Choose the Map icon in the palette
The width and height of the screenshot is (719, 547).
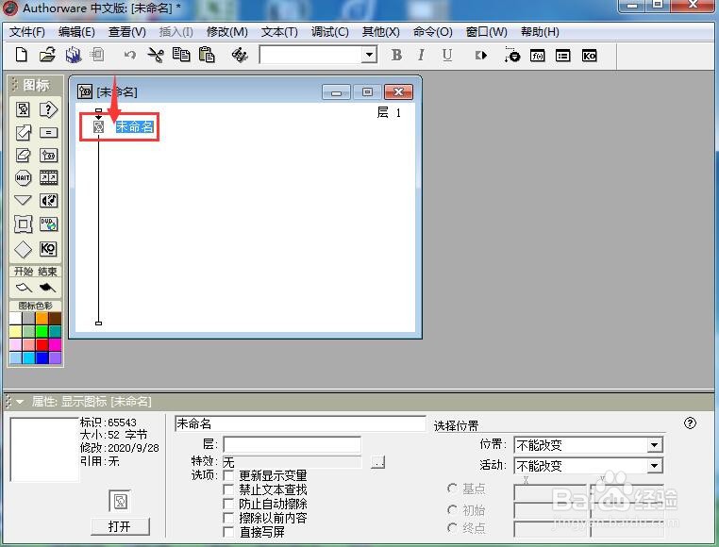(x=48, y=156)
